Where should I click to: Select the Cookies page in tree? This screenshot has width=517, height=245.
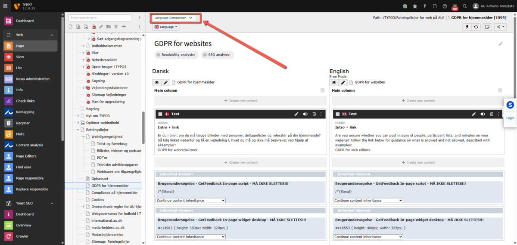98,200
